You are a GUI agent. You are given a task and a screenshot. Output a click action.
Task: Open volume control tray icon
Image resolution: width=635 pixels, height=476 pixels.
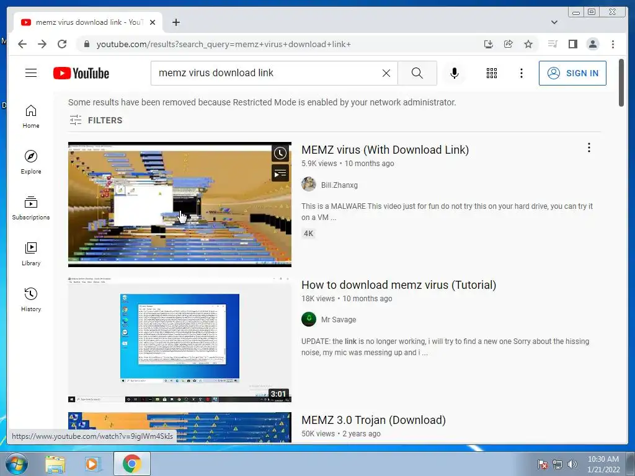[x=572, y=464]
